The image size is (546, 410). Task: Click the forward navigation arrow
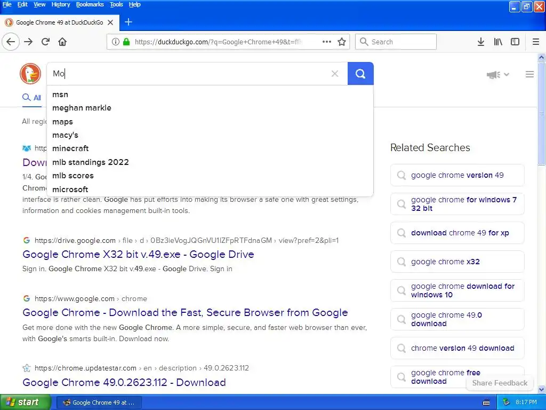[x=28, y=42]
